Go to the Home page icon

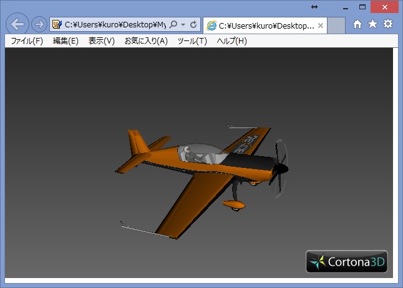(357, 24)
